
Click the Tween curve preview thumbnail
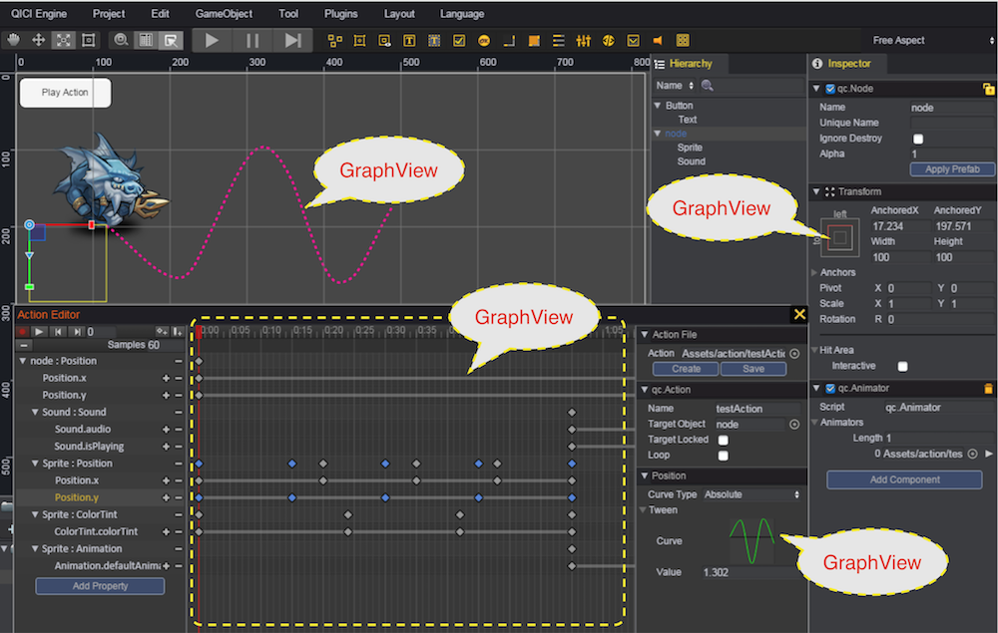751,541
